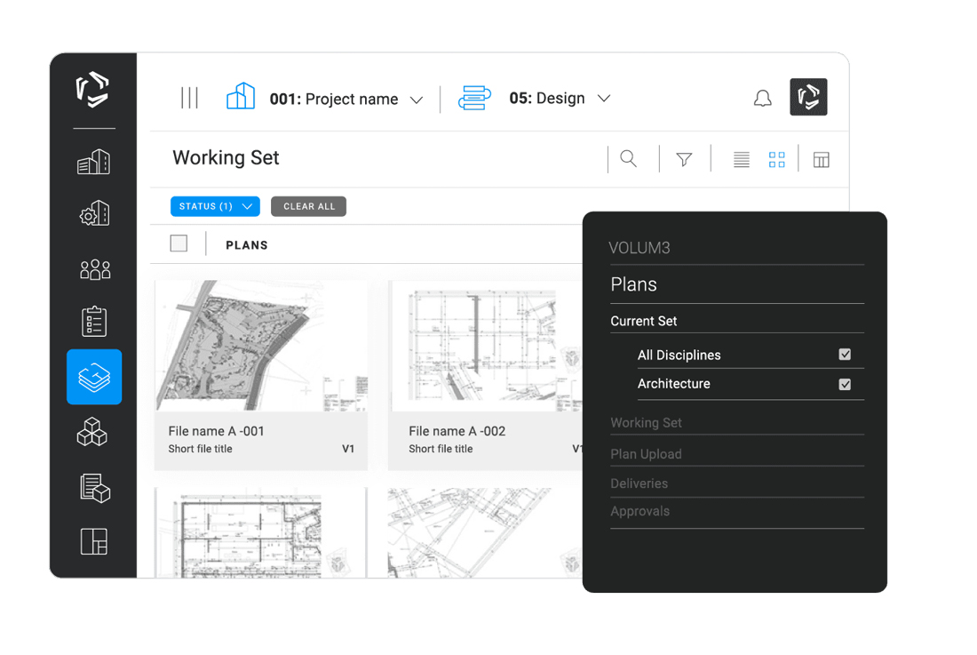Open the File name A -001 thumbnail
This screenshot has width=977, height=655.
click(260, 347)
